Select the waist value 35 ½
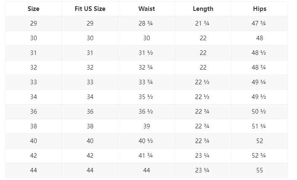Image resolution: width=297 pixels, height=180 pixels. point(146,97)
